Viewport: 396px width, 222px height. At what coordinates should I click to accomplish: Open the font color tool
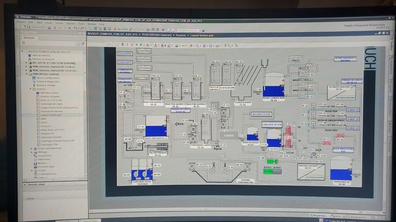(x=156, y=45)
